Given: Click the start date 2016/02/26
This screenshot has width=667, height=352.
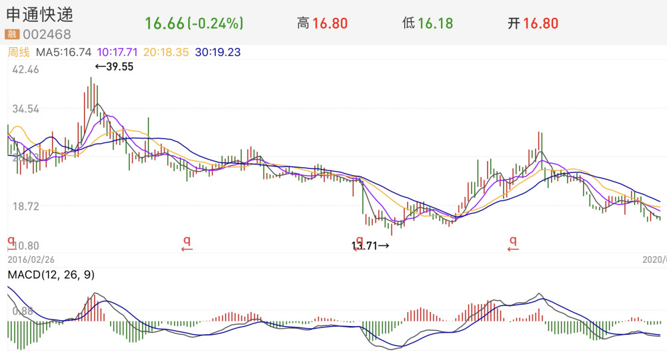Looking at the screenshot, I should [x=31, y=260].
